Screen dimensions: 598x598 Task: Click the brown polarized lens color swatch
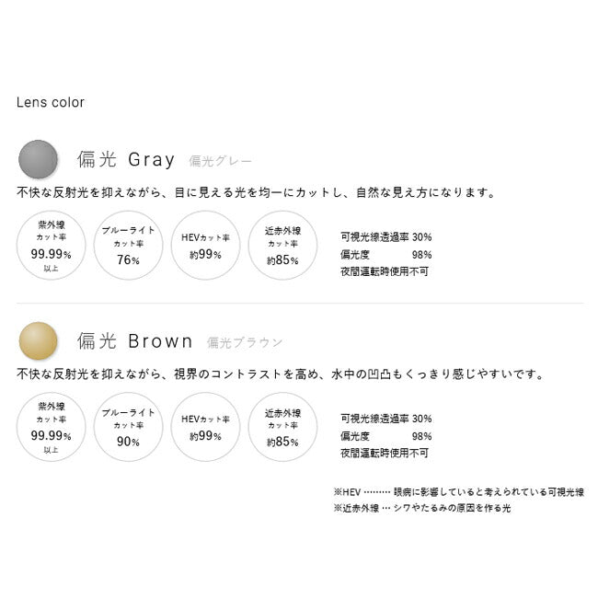click(39, 341)
